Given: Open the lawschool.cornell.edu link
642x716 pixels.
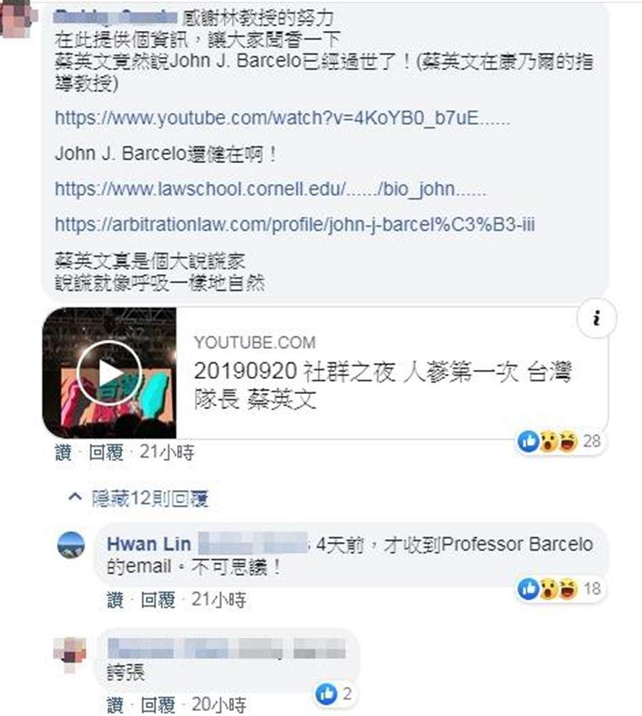Looking at the screenshot, I should tap(270, 188).
